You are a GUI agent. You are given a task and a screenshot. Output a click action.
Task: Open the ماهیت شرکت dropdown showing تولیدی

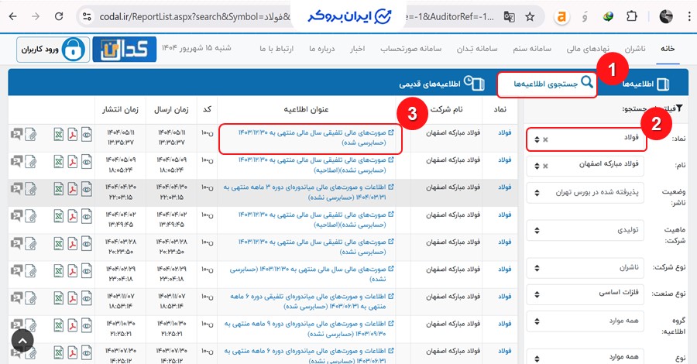click(x=585, y=230)
